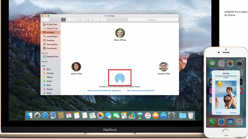Open Notes from the Dock

[77, 115]
